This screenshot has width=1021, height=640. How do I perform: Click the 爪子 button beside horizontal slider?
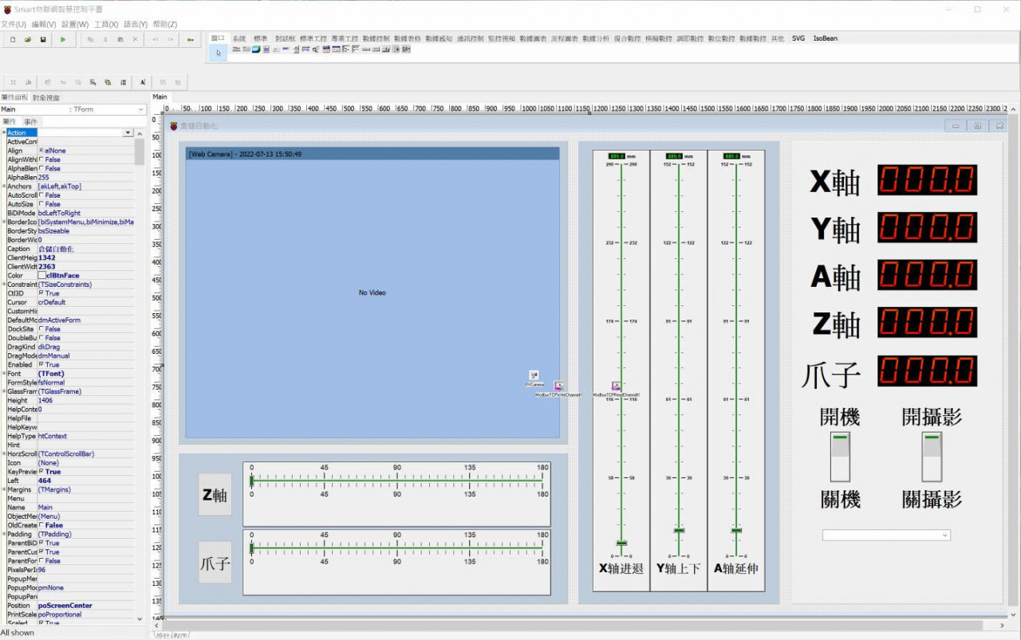pos(215,563)
